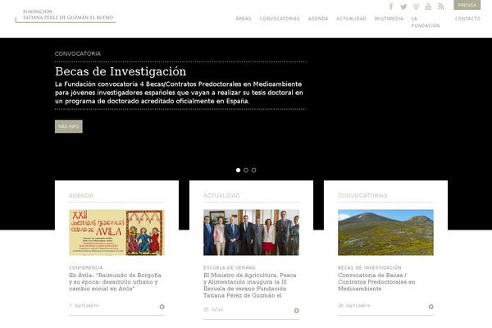Open the Facebook social icon
492x328 pixels.
391,7
